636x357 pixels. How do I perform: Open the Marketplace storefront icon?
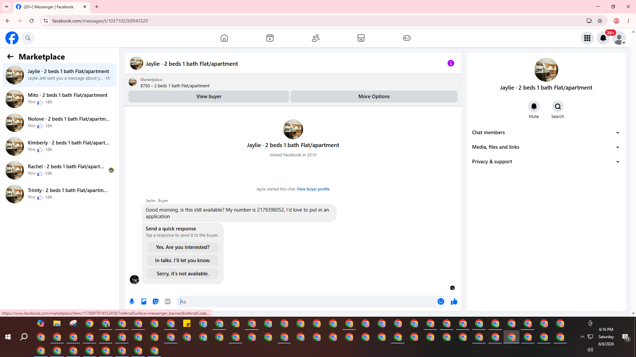pos(361,38)
